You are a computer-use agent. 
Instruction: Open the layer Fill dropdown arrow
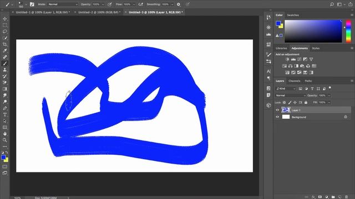pos(329,103)
